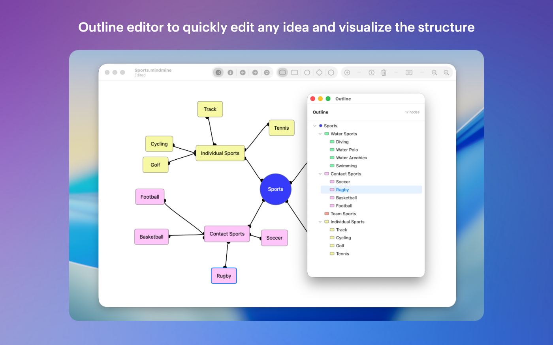The height and width of the screenshot is (345, 553).
Task: Click the add node plus icon
Action: pos(347,73)
